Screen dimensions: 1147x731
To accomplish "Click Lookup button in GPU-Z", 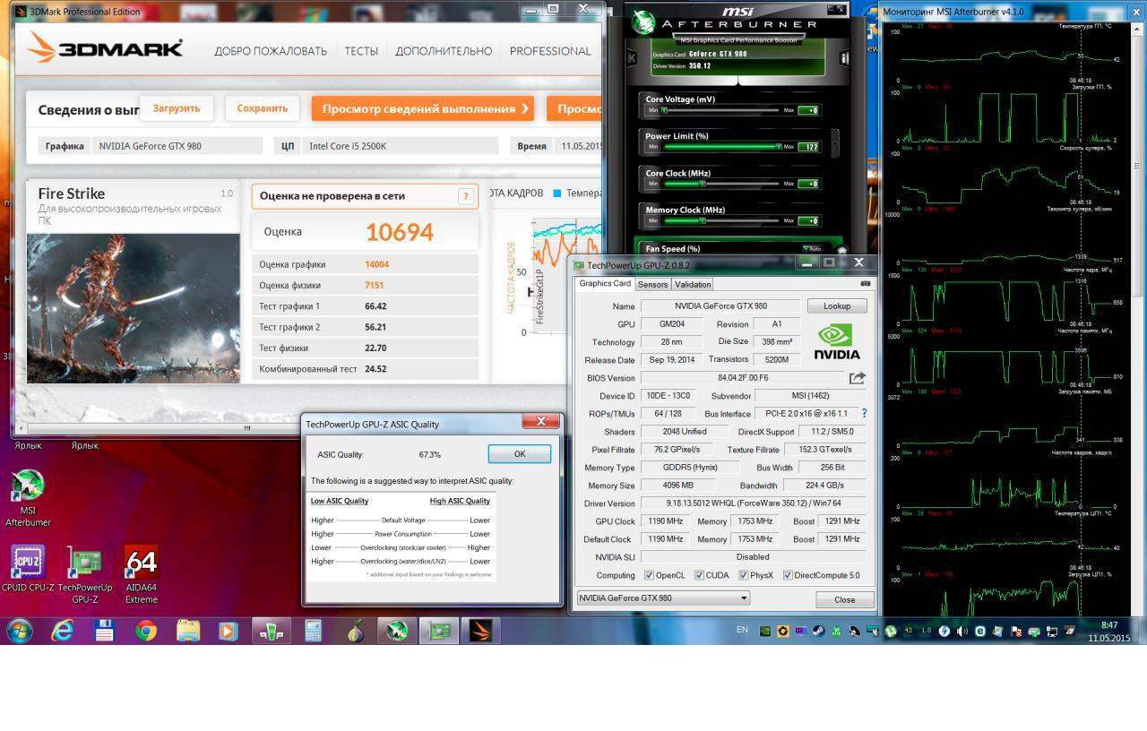I will (837, 305).
